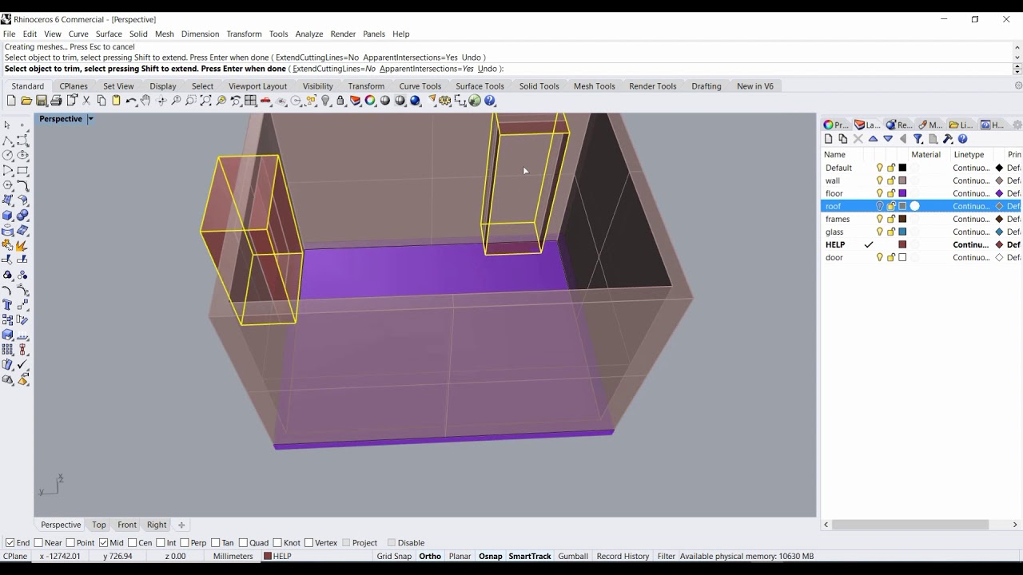Save the model with the floppy icon
This screenshot has width=1023, height=575.
pos(42,101)
